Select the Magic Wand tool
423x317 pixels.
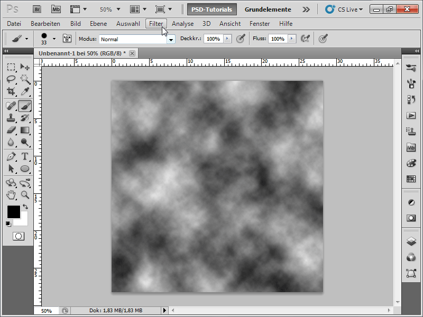(25, 79)
